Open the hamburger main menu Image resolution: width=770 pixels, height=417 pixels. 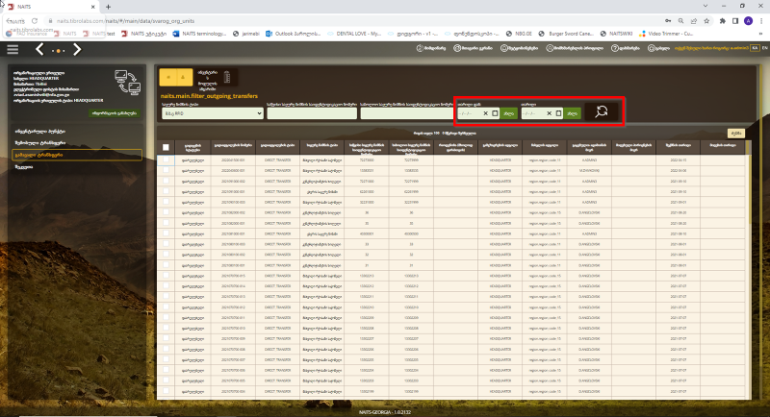[x=13, y=49]
